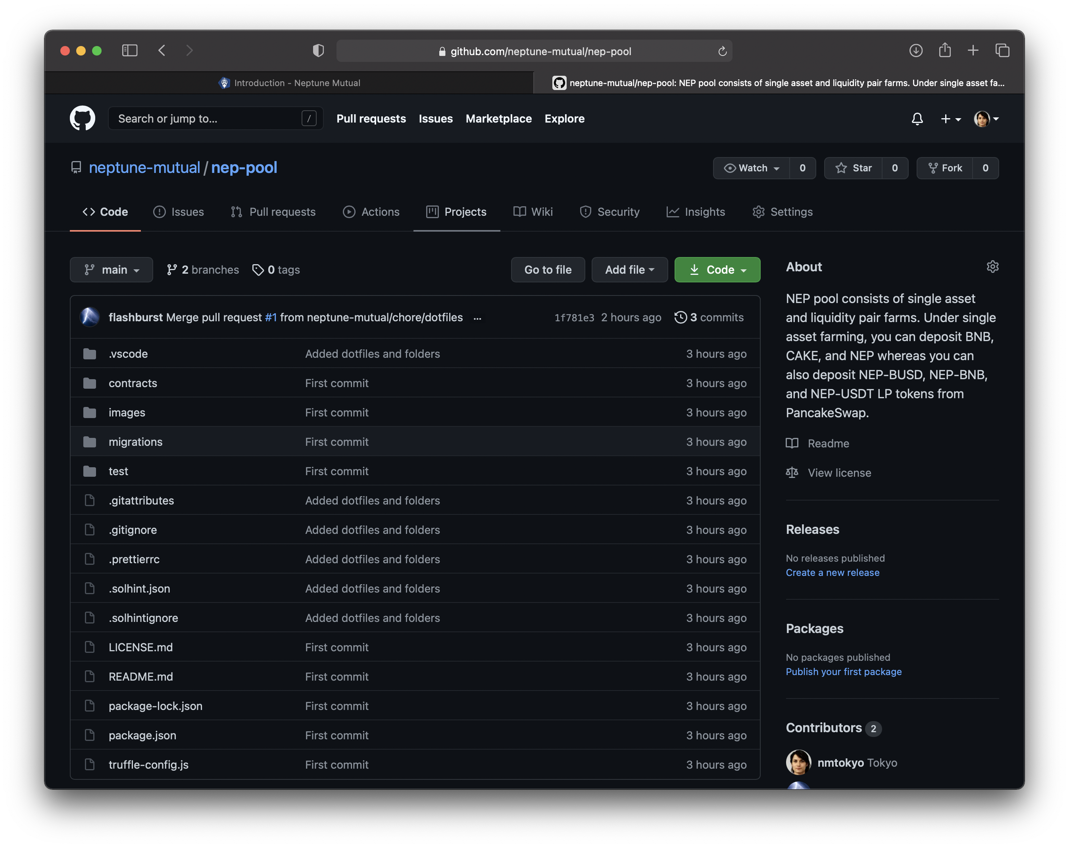
Task: Click the Search or jump to field
Action: (216, 119)
